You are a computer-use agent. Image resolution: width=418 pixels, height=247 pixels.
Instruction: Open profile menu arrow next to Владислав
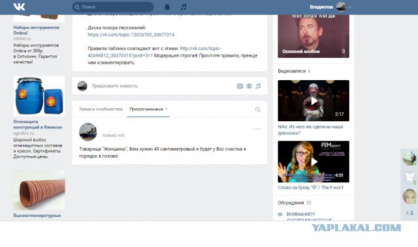tap(350, 7)
